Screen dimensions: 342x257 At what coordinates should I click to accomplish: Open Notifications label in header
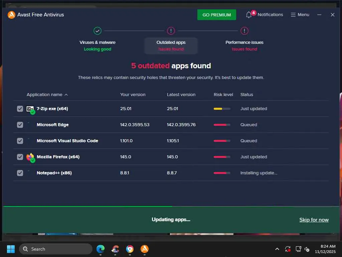tap(270, 15)
